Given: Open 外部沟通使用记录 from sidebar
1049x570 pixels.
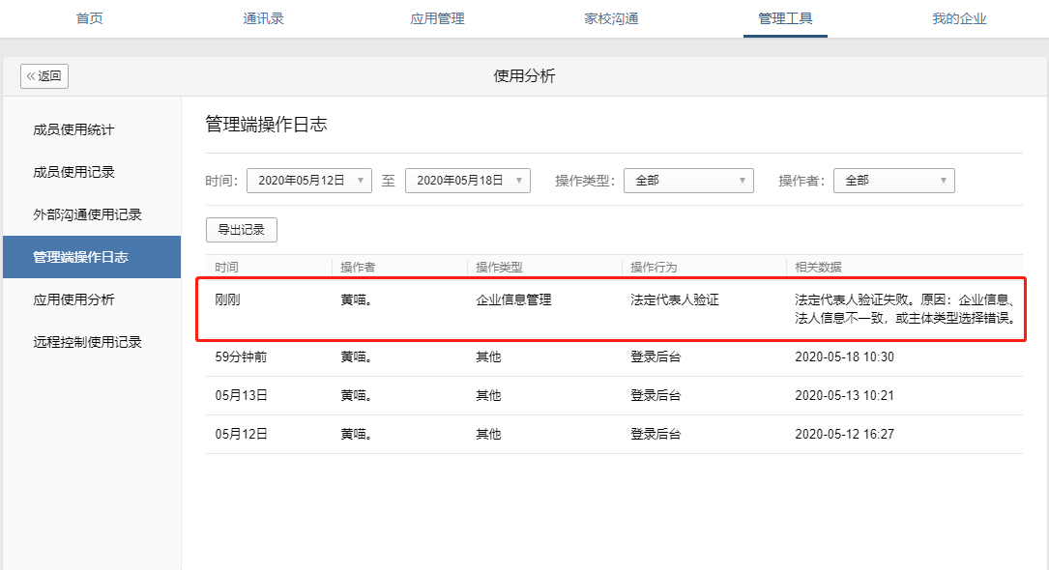Looking at the screenshot, I should tap(87, 214).
